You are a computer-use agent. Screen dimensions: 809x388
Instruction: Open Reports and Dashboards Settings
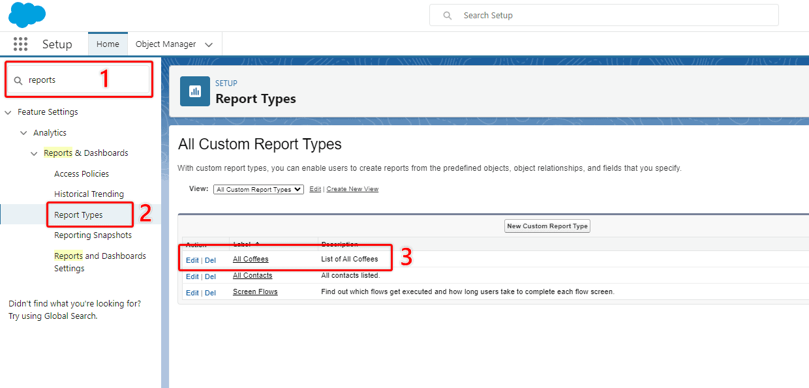pyautogui.click(x=100, y=262)
